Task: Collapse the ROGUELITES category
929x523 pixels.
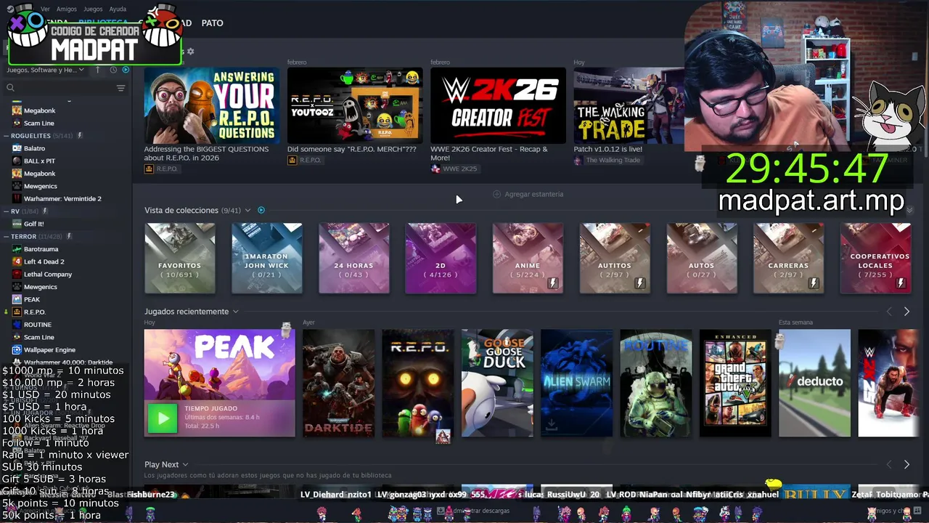Action: [x=6, y=136]
